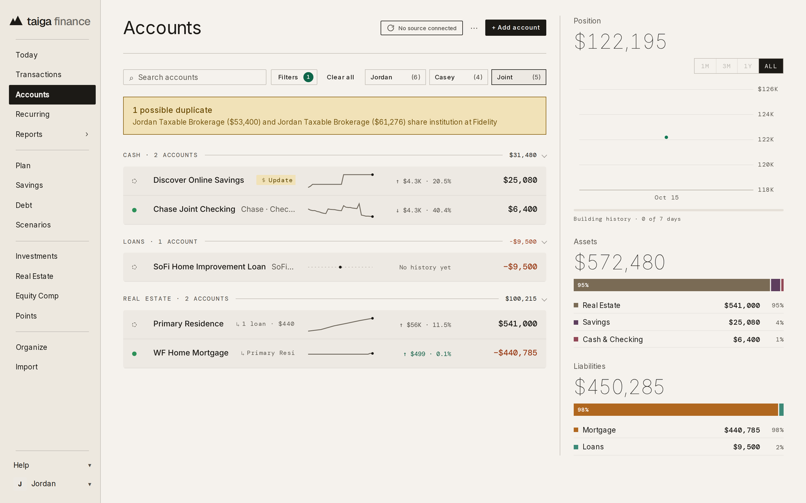Click the J avatar next to Jordan
Viewport: 806px width, 503px height.
[x=20, y=484]
